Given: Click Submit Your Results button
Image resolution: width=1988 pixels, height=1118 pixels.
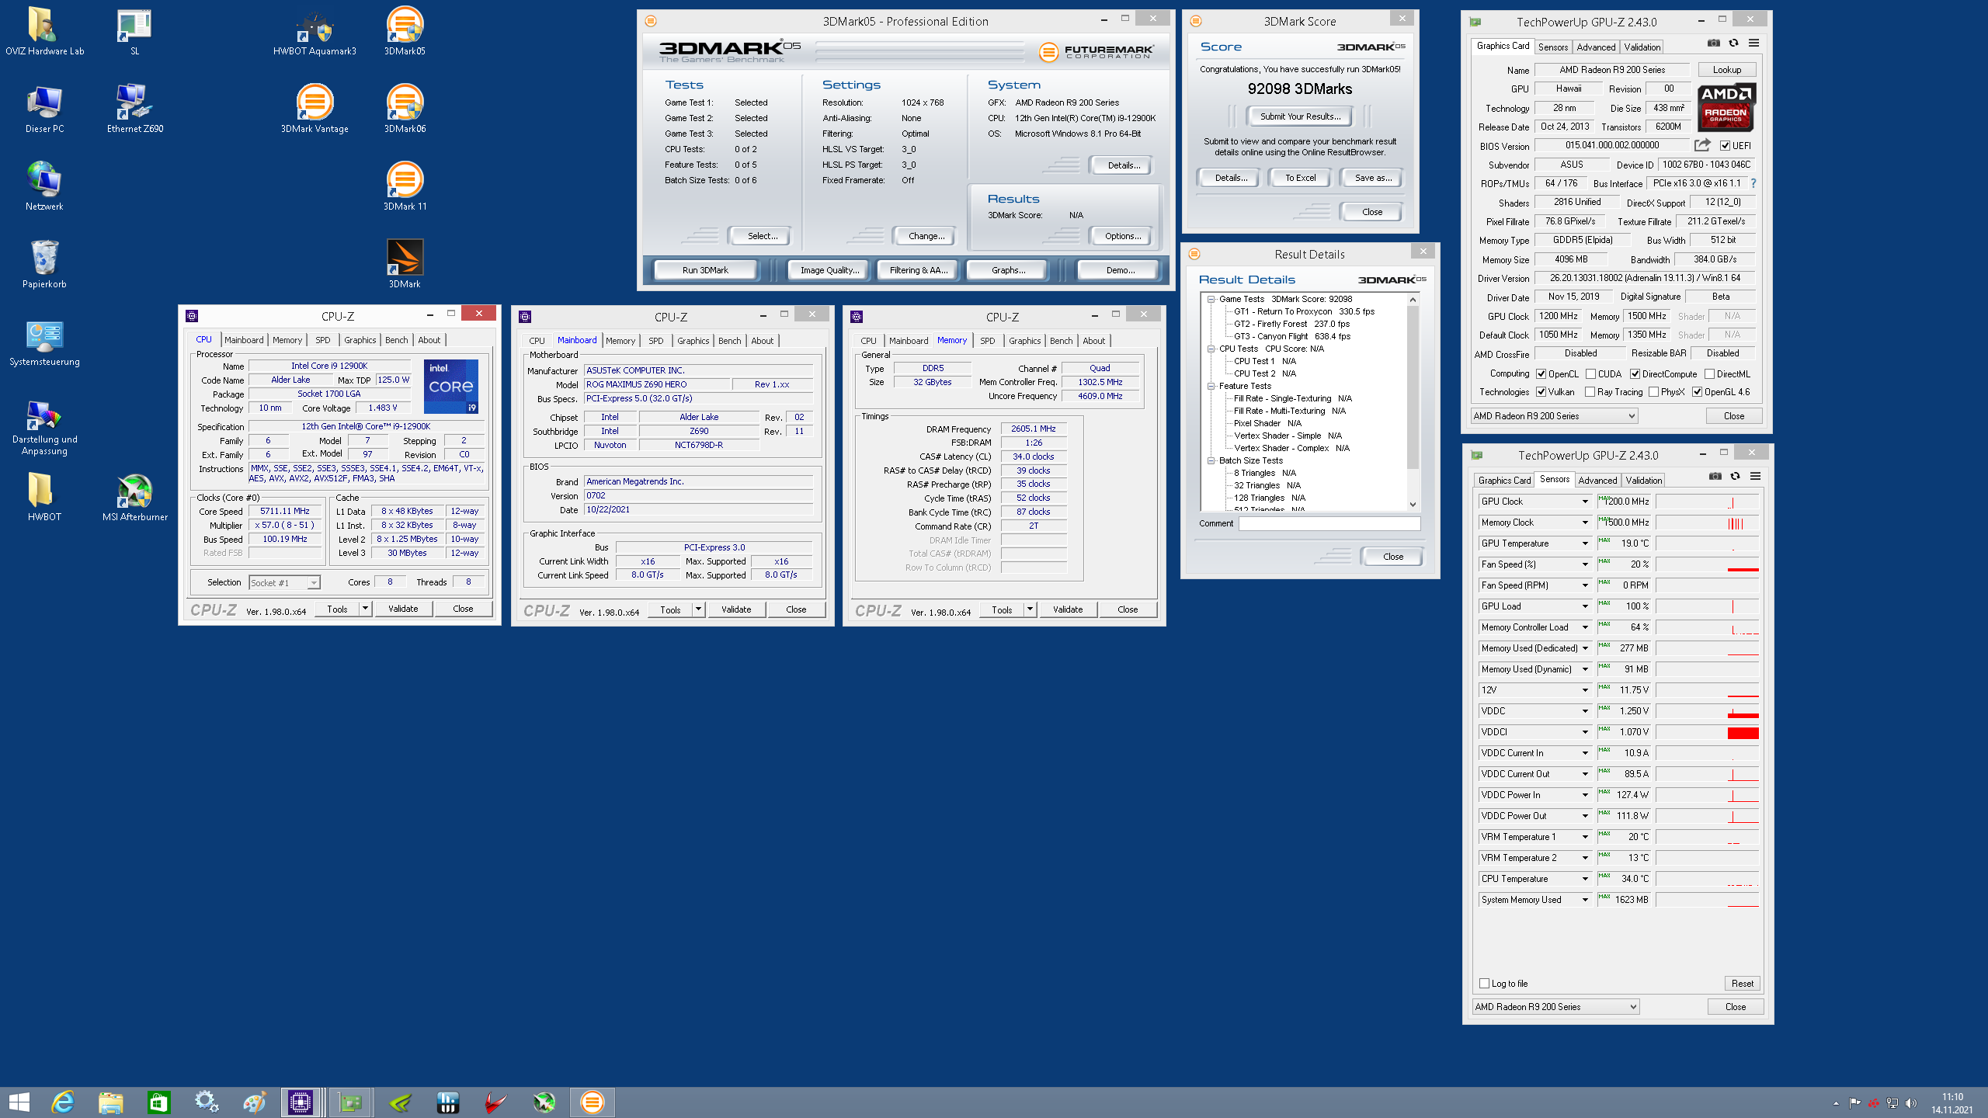Looking at the screenshot, I should point(1300,116).
